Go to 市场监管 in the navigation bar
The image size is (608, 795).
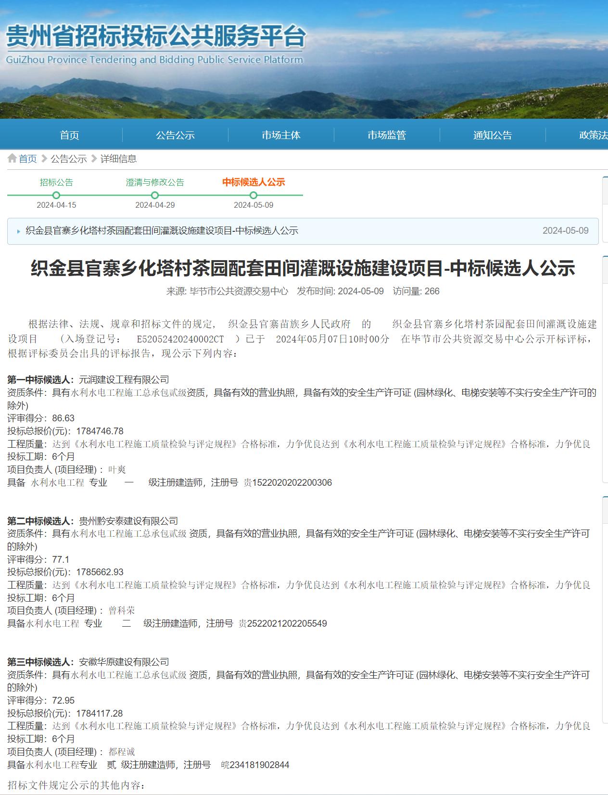coord(387,135)
